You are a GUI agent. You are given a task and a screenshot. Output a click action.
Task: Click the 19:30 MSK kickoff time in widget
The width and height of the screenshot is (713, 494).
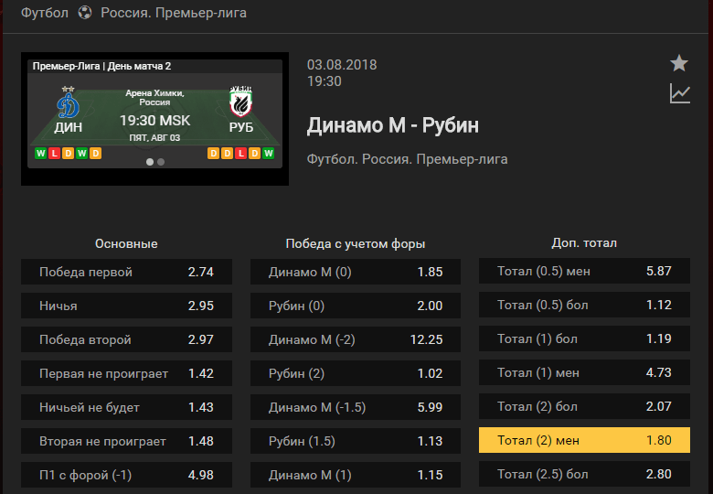(155, 121)
